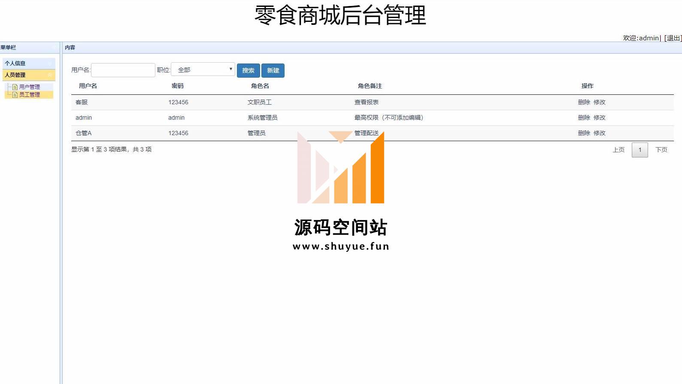Click the 操作 column header
Screen dimensions: 682x384
[x=588, y=86]
